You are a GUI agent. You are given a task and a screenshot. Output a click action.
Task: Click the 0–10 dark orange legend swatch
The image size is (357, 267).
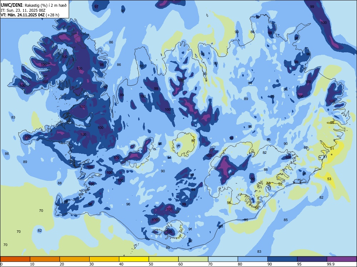click(x=15, y=259)
